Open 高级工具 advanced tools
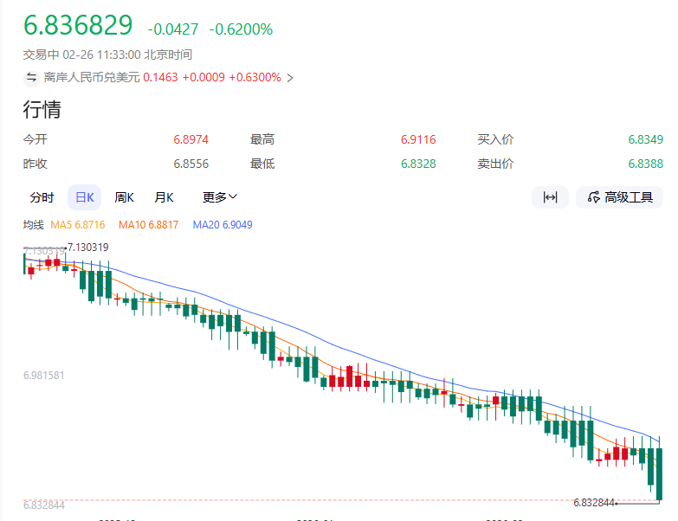 point(620,197)
